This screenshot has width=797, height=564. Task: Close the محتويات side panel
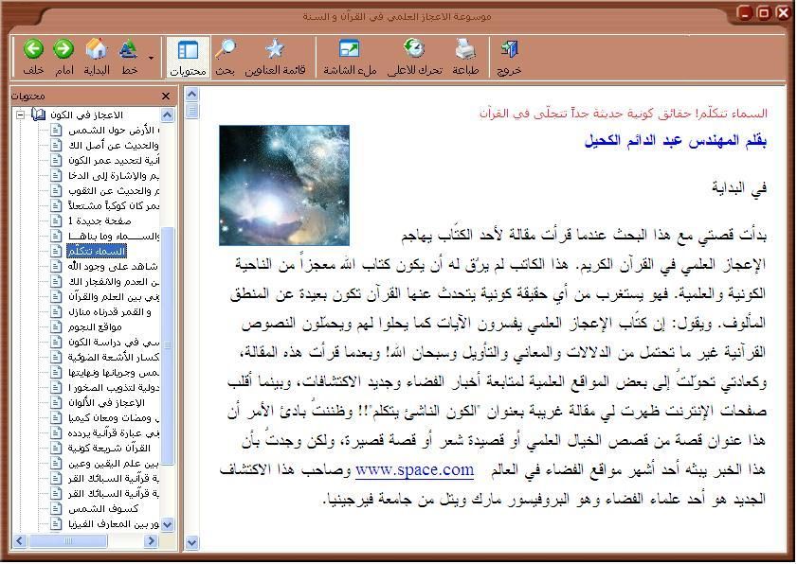[166, 96]
